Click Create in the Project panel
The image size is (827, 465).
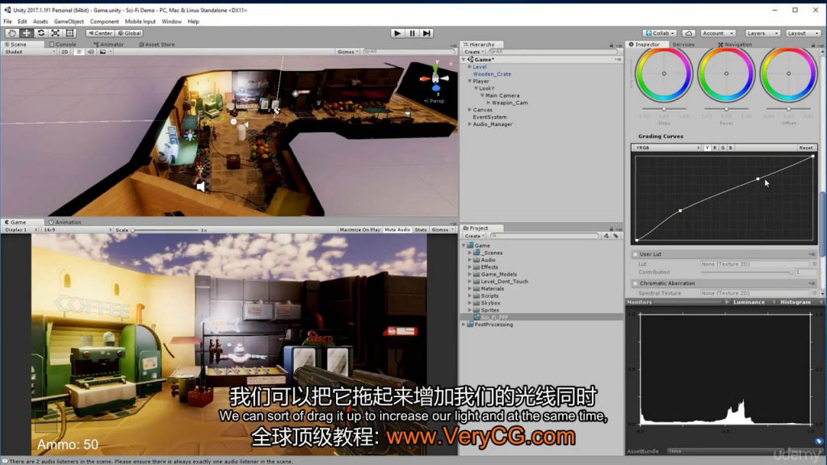[x=473, y=237]
